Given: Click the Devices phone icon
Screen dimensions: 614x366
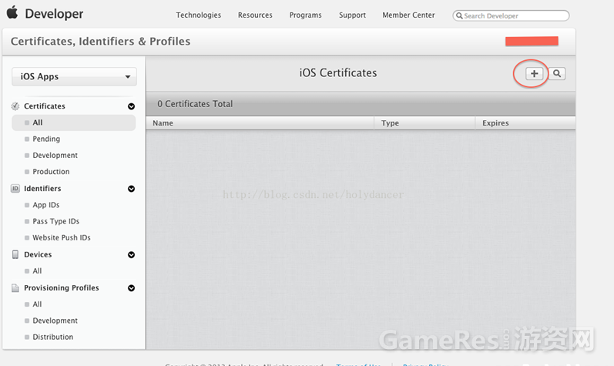Looking at the screenshot, I should point(15,254).
